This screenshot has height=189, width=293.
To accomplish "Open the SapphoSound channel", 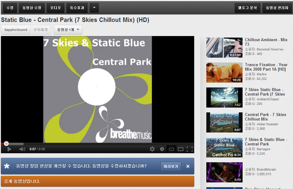I will [16, 30].
